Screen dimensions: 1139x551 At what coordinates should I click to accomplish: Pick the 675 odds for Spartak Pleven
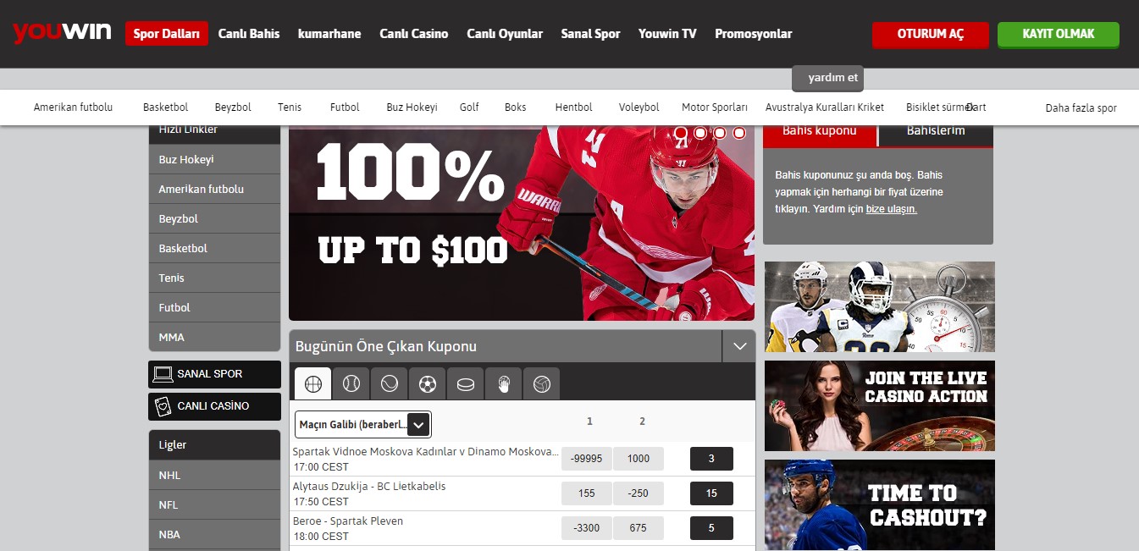(x=639, y=528)
